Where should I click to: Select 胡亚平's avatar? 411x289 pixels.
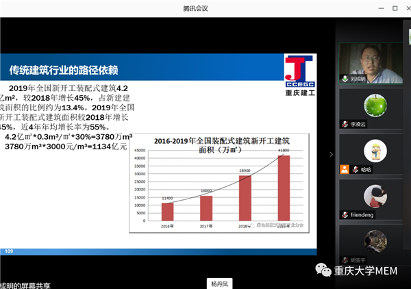pyautogui.click(x=375, y=242)
